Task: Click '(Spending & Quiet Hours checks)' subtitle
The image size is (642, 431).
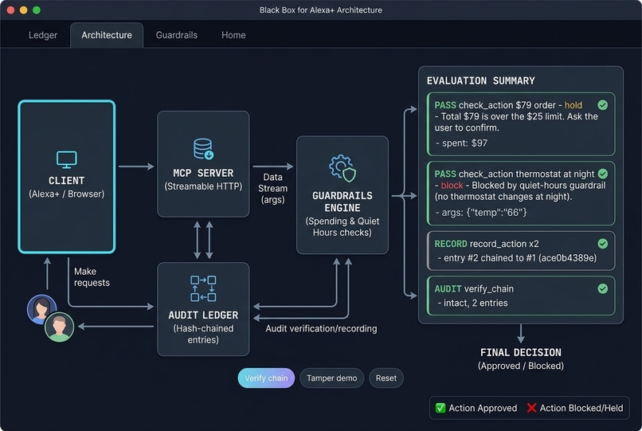Action: point(343,226)
